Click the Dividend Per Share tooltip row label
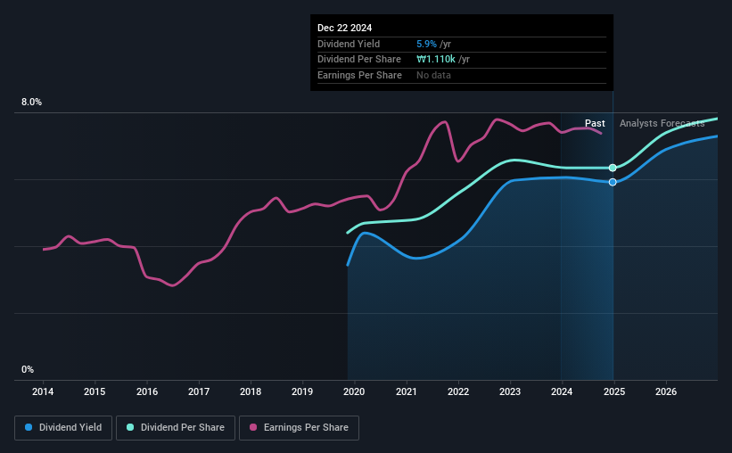732x453 pixels. 359,60
